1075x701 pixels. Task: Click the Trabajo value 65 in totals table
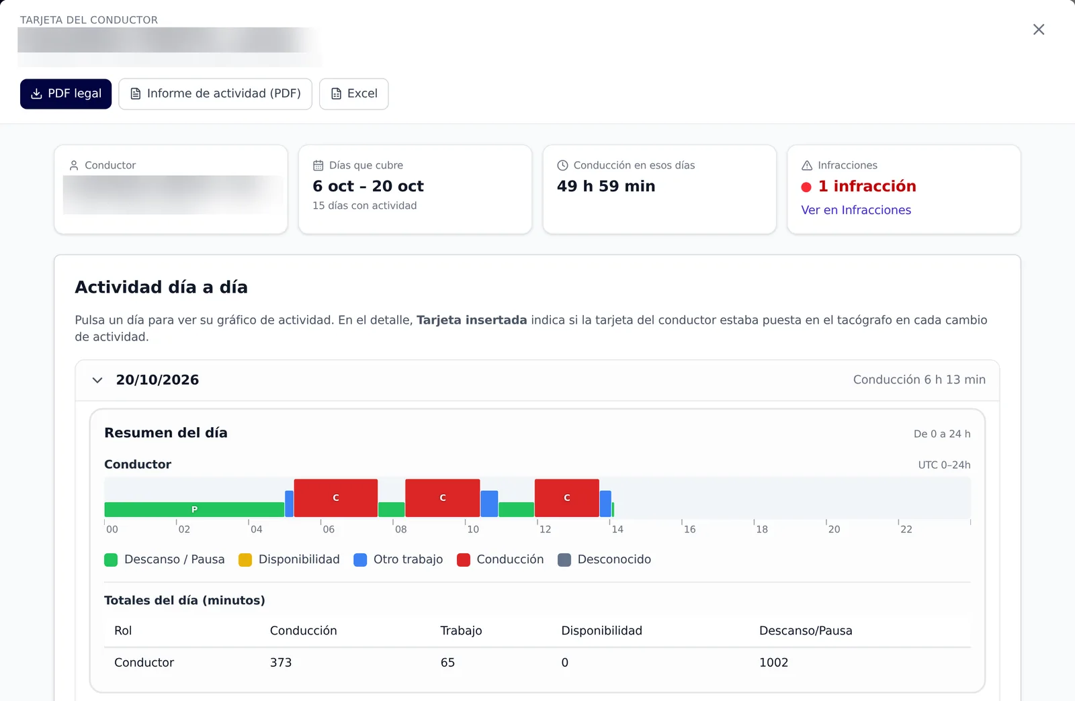coord(447,663)
